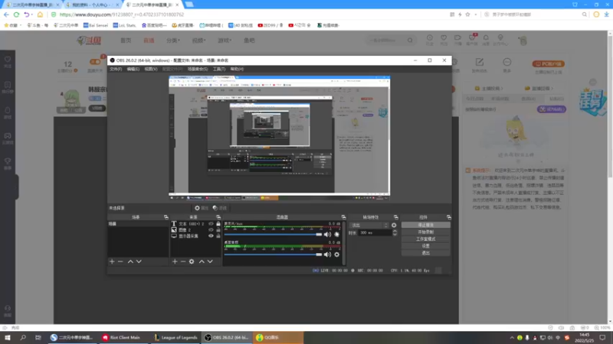Viewport: 613px width, 344px height.
Task: Mute the desktop audio channel
Action: [328, 255]
